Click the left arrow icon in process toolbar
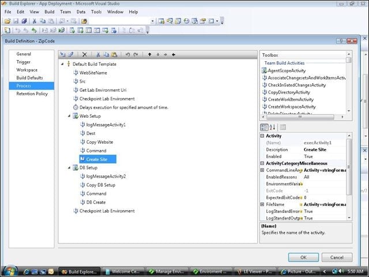 tap(174, 55)
